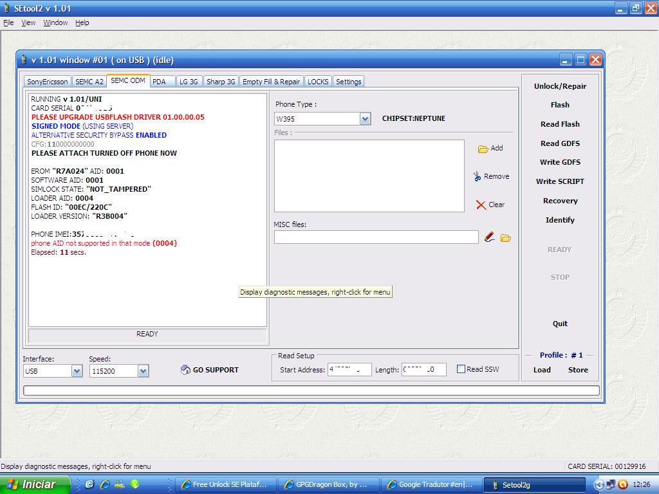This screenshot has height=494, width=659.
Task: Click the orange tray icon near clock
Action: [x=622, y=485]
